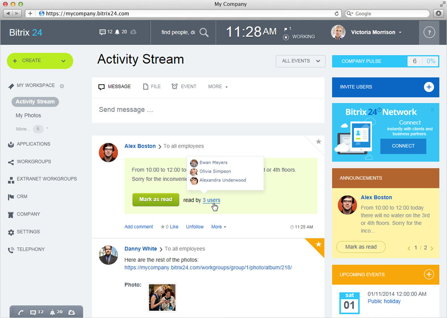This screenshot has height=318, width=447.
Task: Close the Bitrix24 Network banner
Action: [x=432, y=110]
